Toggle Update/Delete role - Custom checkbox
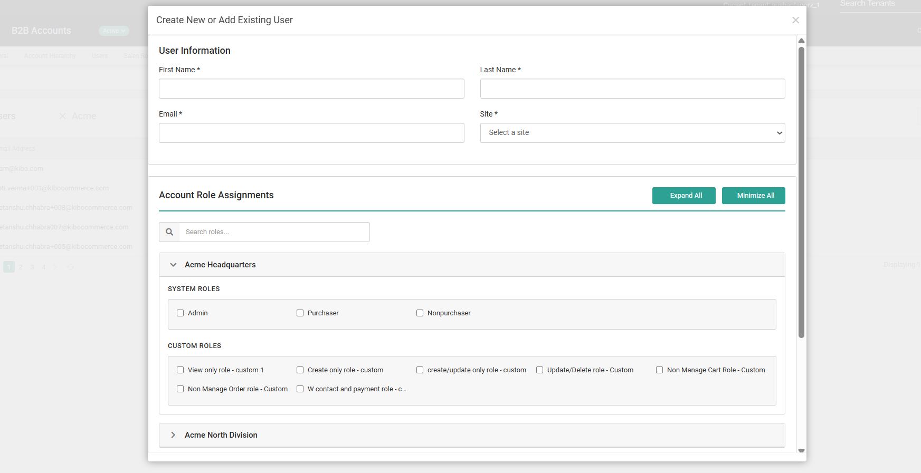This screenshot has width=921, height=473. point(540,370)
